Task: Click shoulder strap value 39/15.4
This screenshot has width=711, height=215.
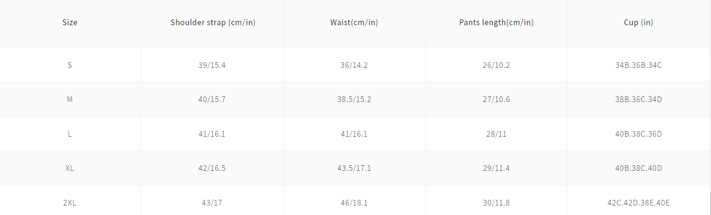Action: (212, 65)
